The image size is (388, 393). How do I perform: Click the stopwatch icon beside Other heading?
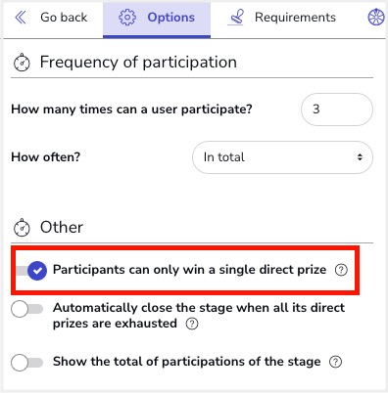coord(22,227)
